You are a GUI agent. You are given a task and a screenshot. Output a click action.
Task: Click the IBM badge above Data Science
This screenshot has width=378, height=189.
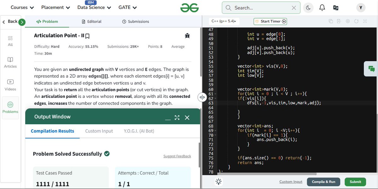90,3
